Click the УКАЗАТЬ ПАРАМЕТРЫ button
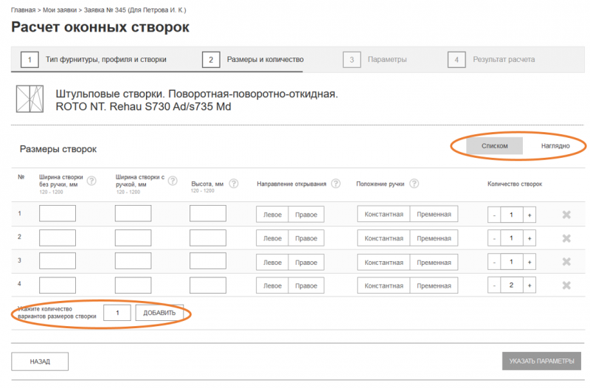This screenshot has height=388, width=590. pos(541,361)
